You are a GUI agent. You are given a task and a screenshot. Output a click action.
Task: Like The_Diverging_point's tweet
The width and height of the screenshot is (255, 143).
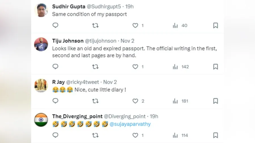pyautogui.click(x=135, y=135)
